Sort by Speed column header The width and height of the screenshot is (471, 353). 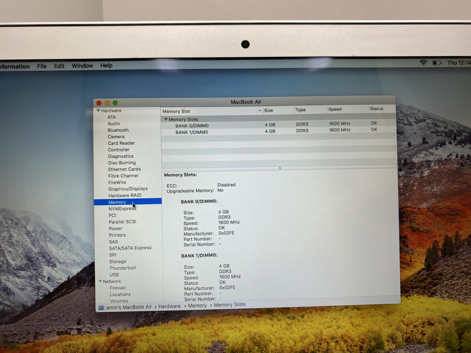tap(348, 109)
